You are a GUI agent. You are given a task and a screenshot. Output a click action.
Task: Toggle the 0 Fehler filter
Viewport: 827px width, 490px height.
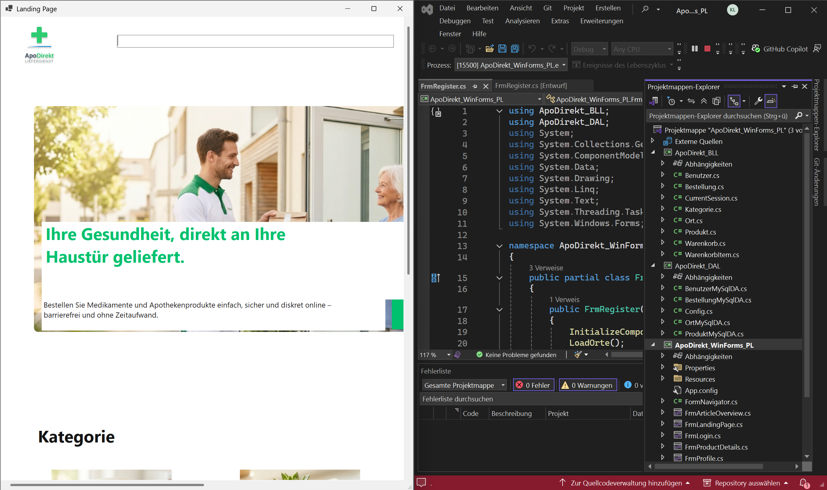coord(533,385)
